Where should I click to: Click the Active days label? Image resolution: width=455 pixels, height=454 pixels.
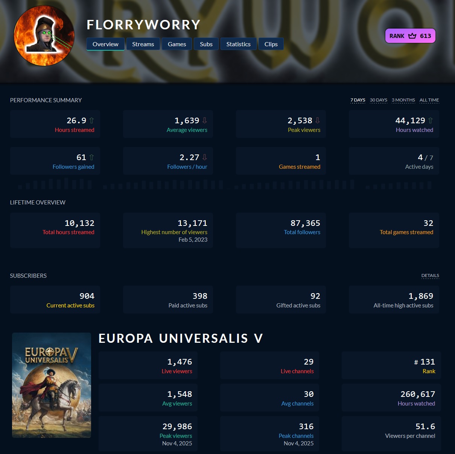(x=419, y=167)
